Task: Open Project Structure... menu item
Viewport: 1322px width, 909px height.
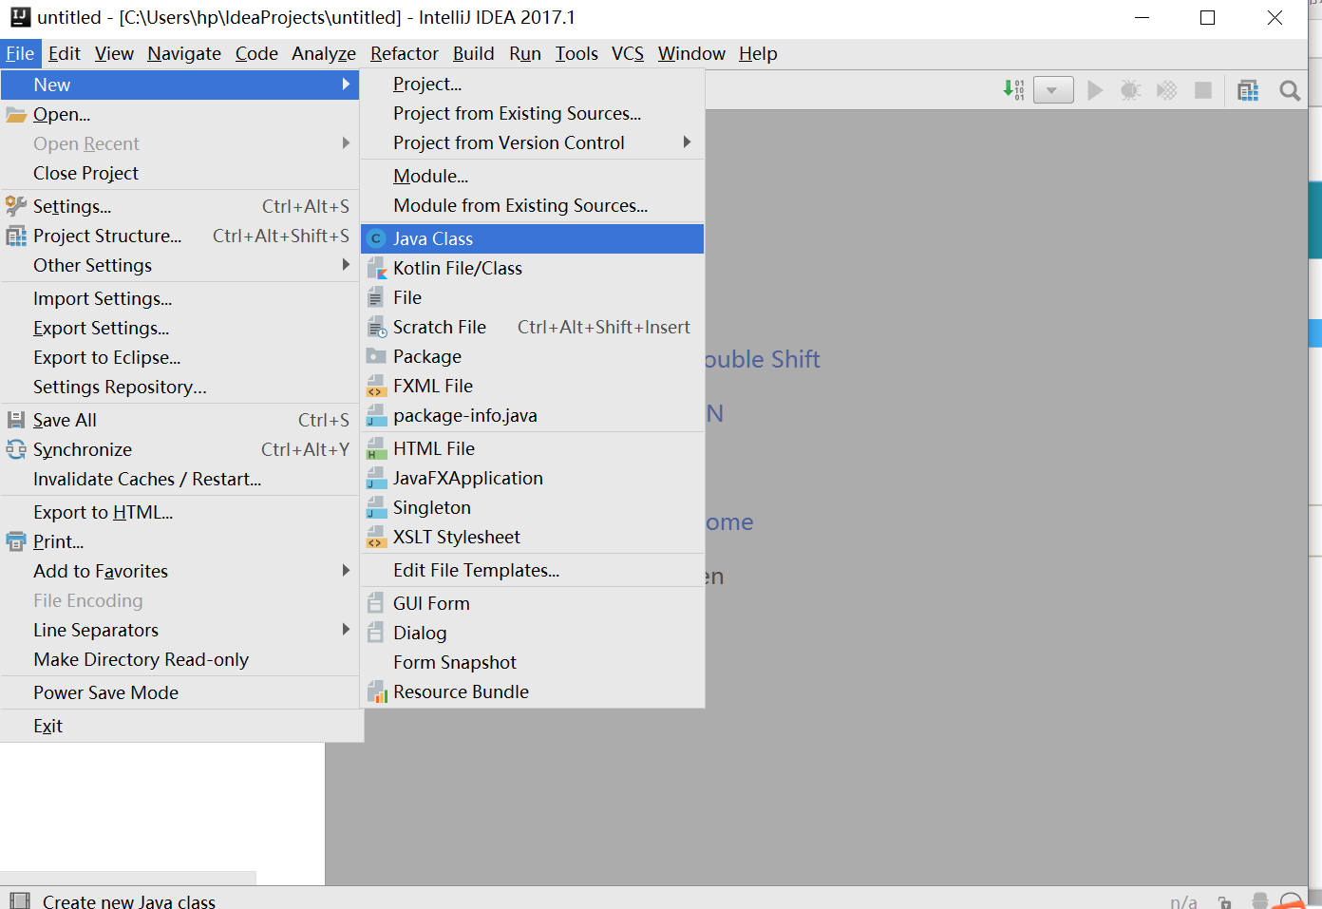Action: 180,236
